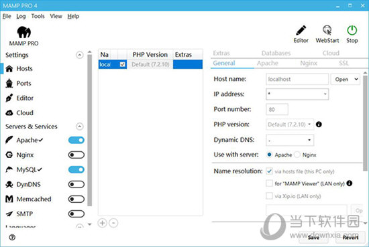
Task: Open the IP address dropdown
Action: [x=297, y=94]
